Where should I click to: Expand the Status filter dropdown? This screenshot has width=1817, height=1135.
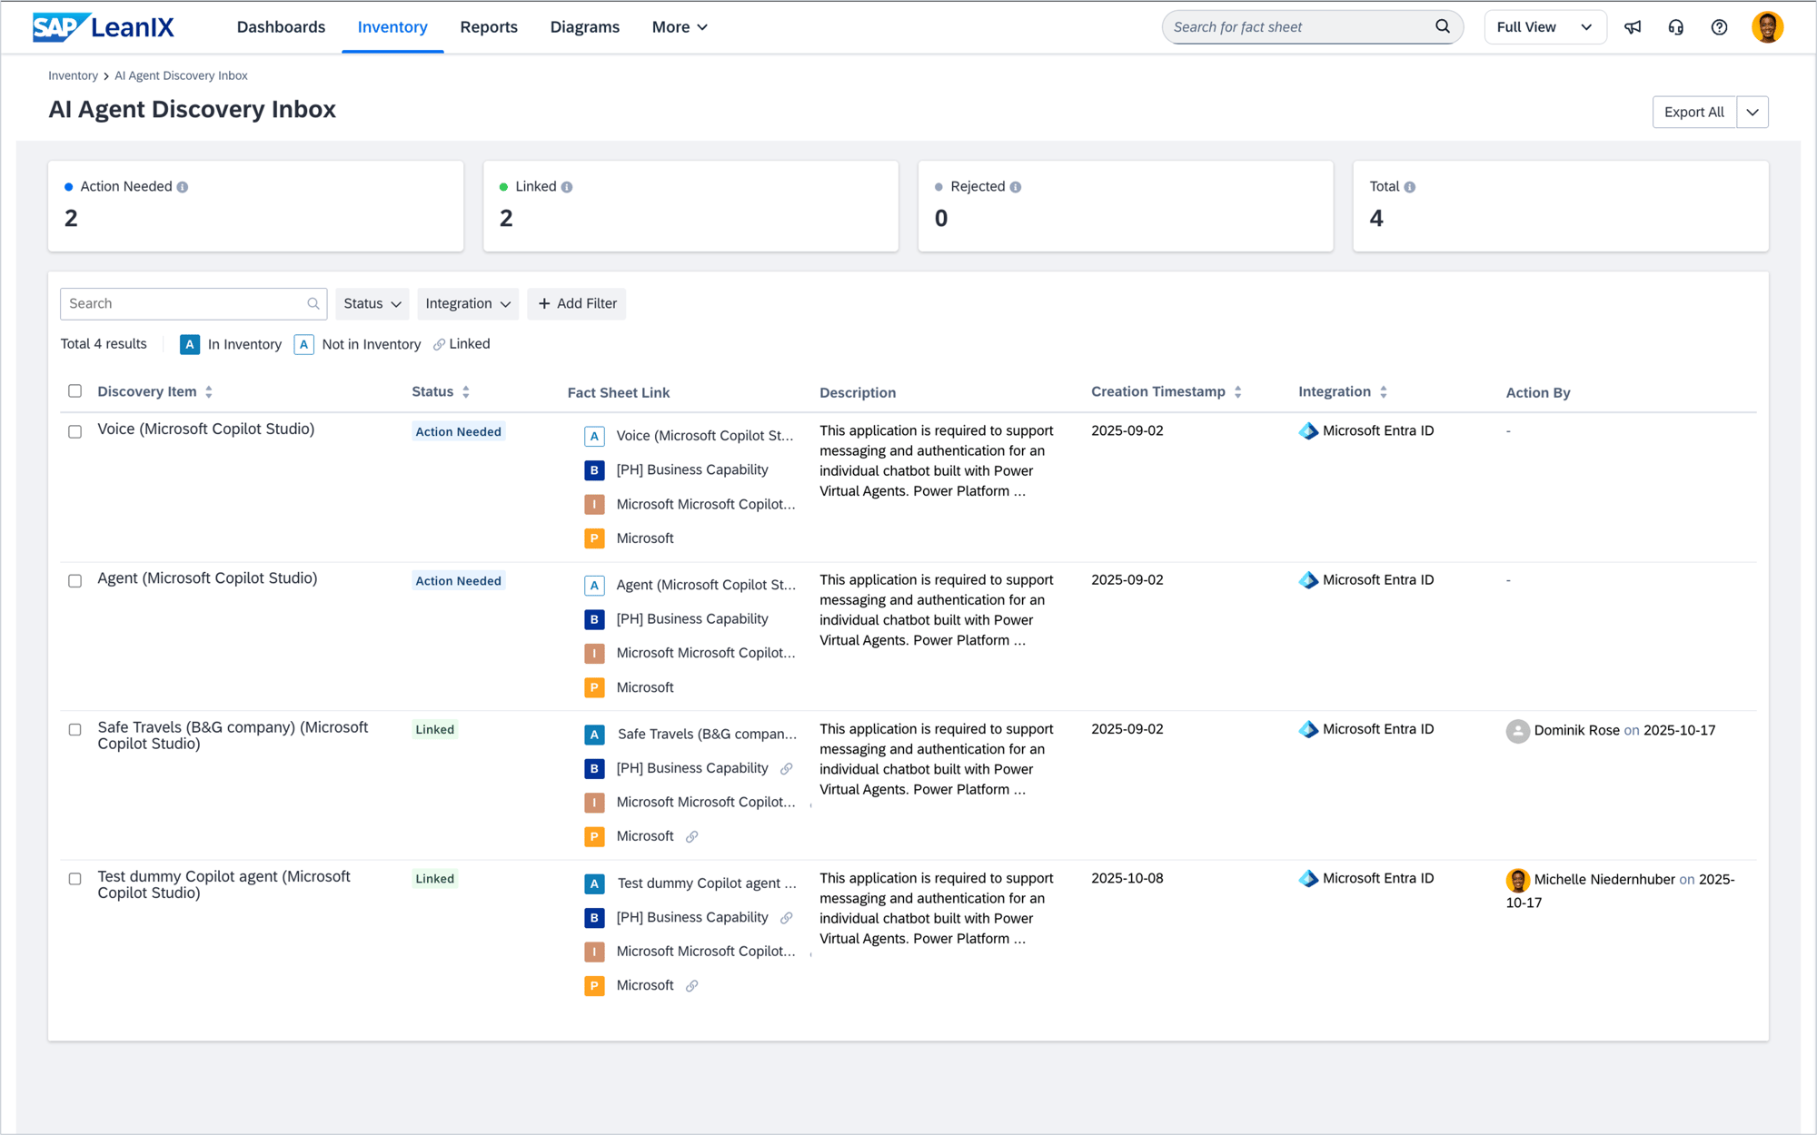[x=372, y=303]
